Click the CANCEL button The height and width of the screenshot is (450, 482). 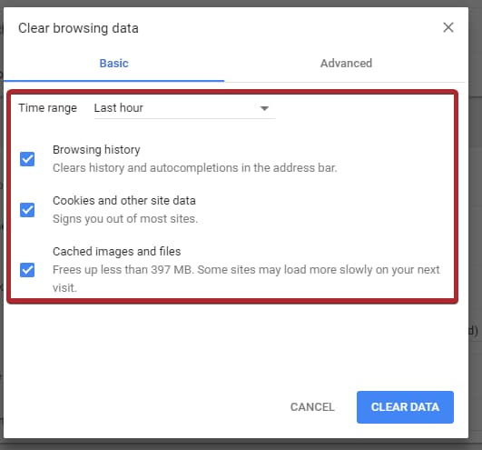tap(312, 407)
